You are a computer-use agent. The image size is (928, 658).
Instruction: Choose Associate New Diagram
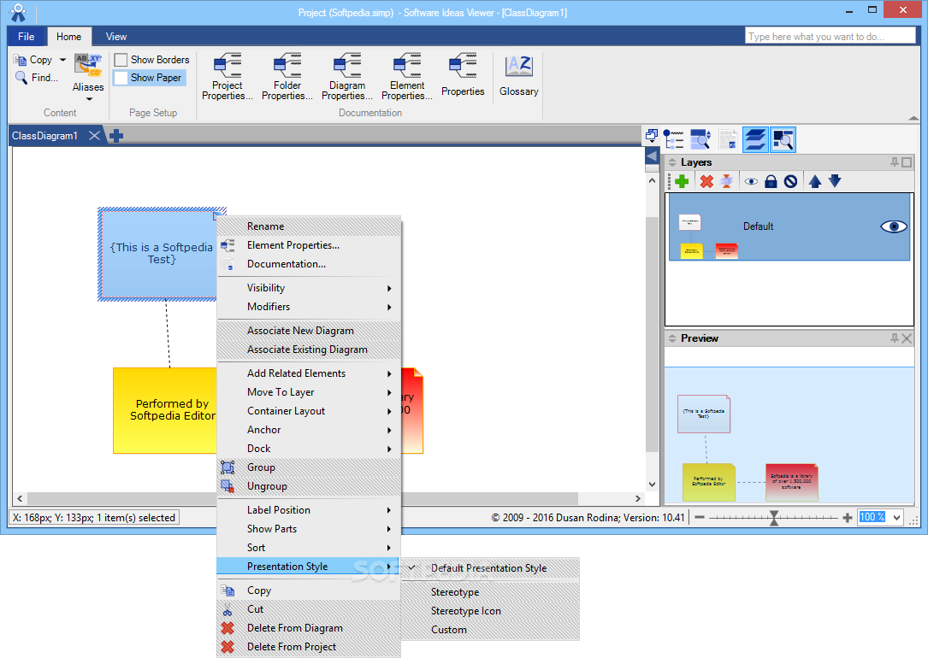pyautogui.click(x=309, y=331)
